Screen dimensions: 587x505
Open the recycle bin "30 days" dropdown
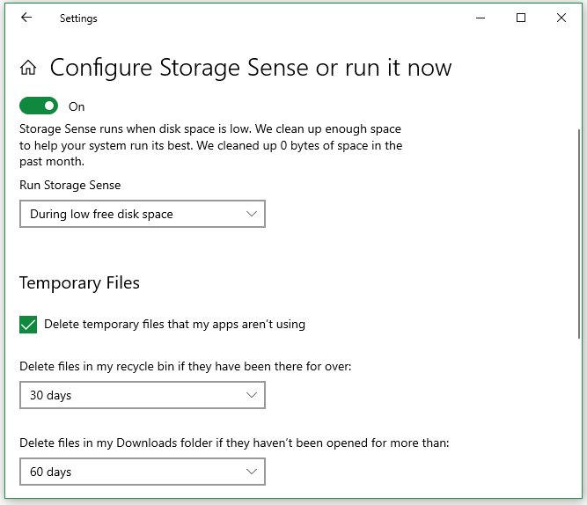pos(142,396)
